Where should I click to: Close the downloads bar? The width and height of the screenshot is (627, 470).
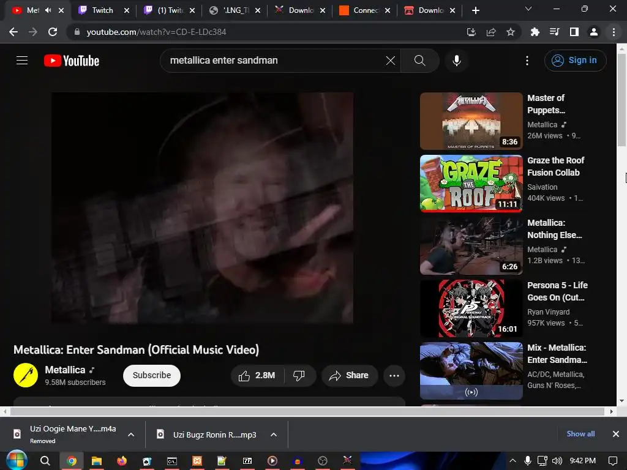pyautogui.click(x=616, y=434)
